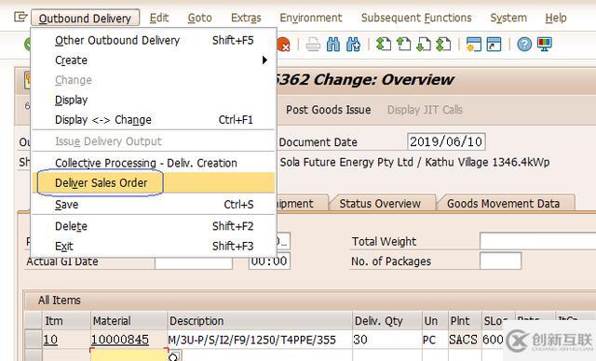
Task: Click material number 10000845
Action: point(120,340)
